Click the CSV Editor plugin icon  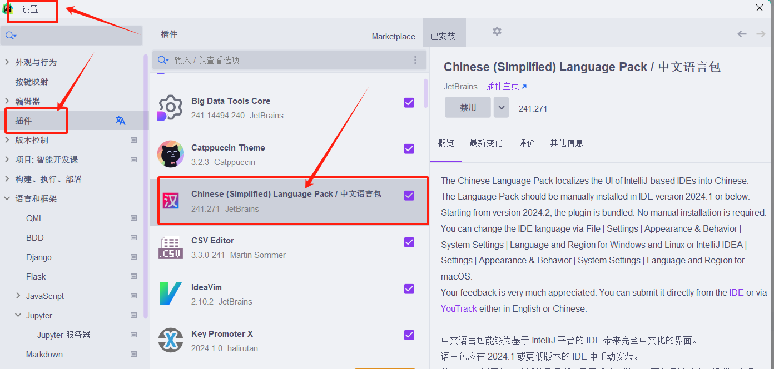coord(170,247)
